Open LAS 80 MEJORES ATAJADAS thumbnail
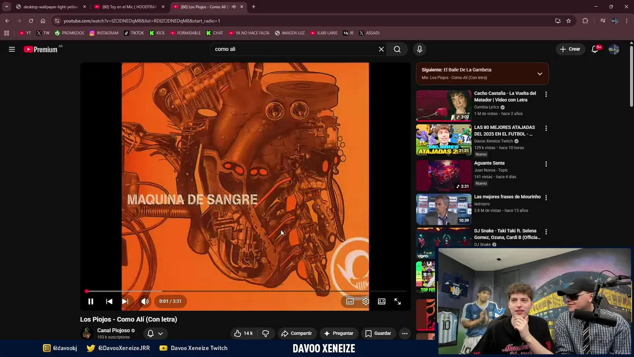 (444, 140)
